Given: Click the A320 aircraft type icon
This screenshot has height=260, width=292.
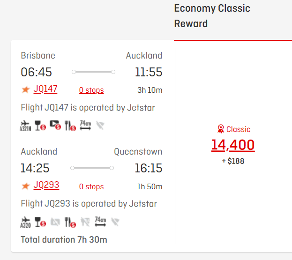Looking at the screenshot, I should pyautogui.click(x=26, y=222).
